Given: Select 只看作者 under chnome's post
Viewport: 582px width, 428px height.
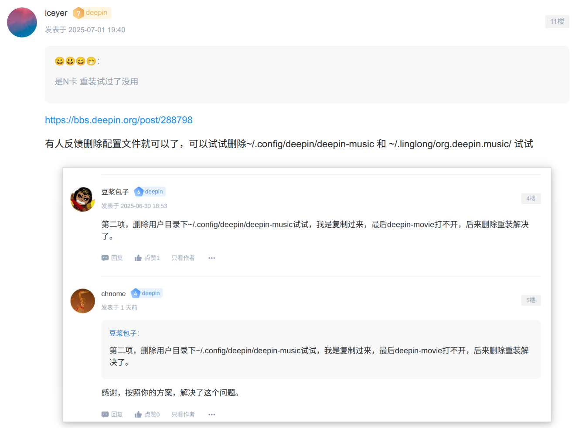Looking at the screenshot, I should pos(183,415).
